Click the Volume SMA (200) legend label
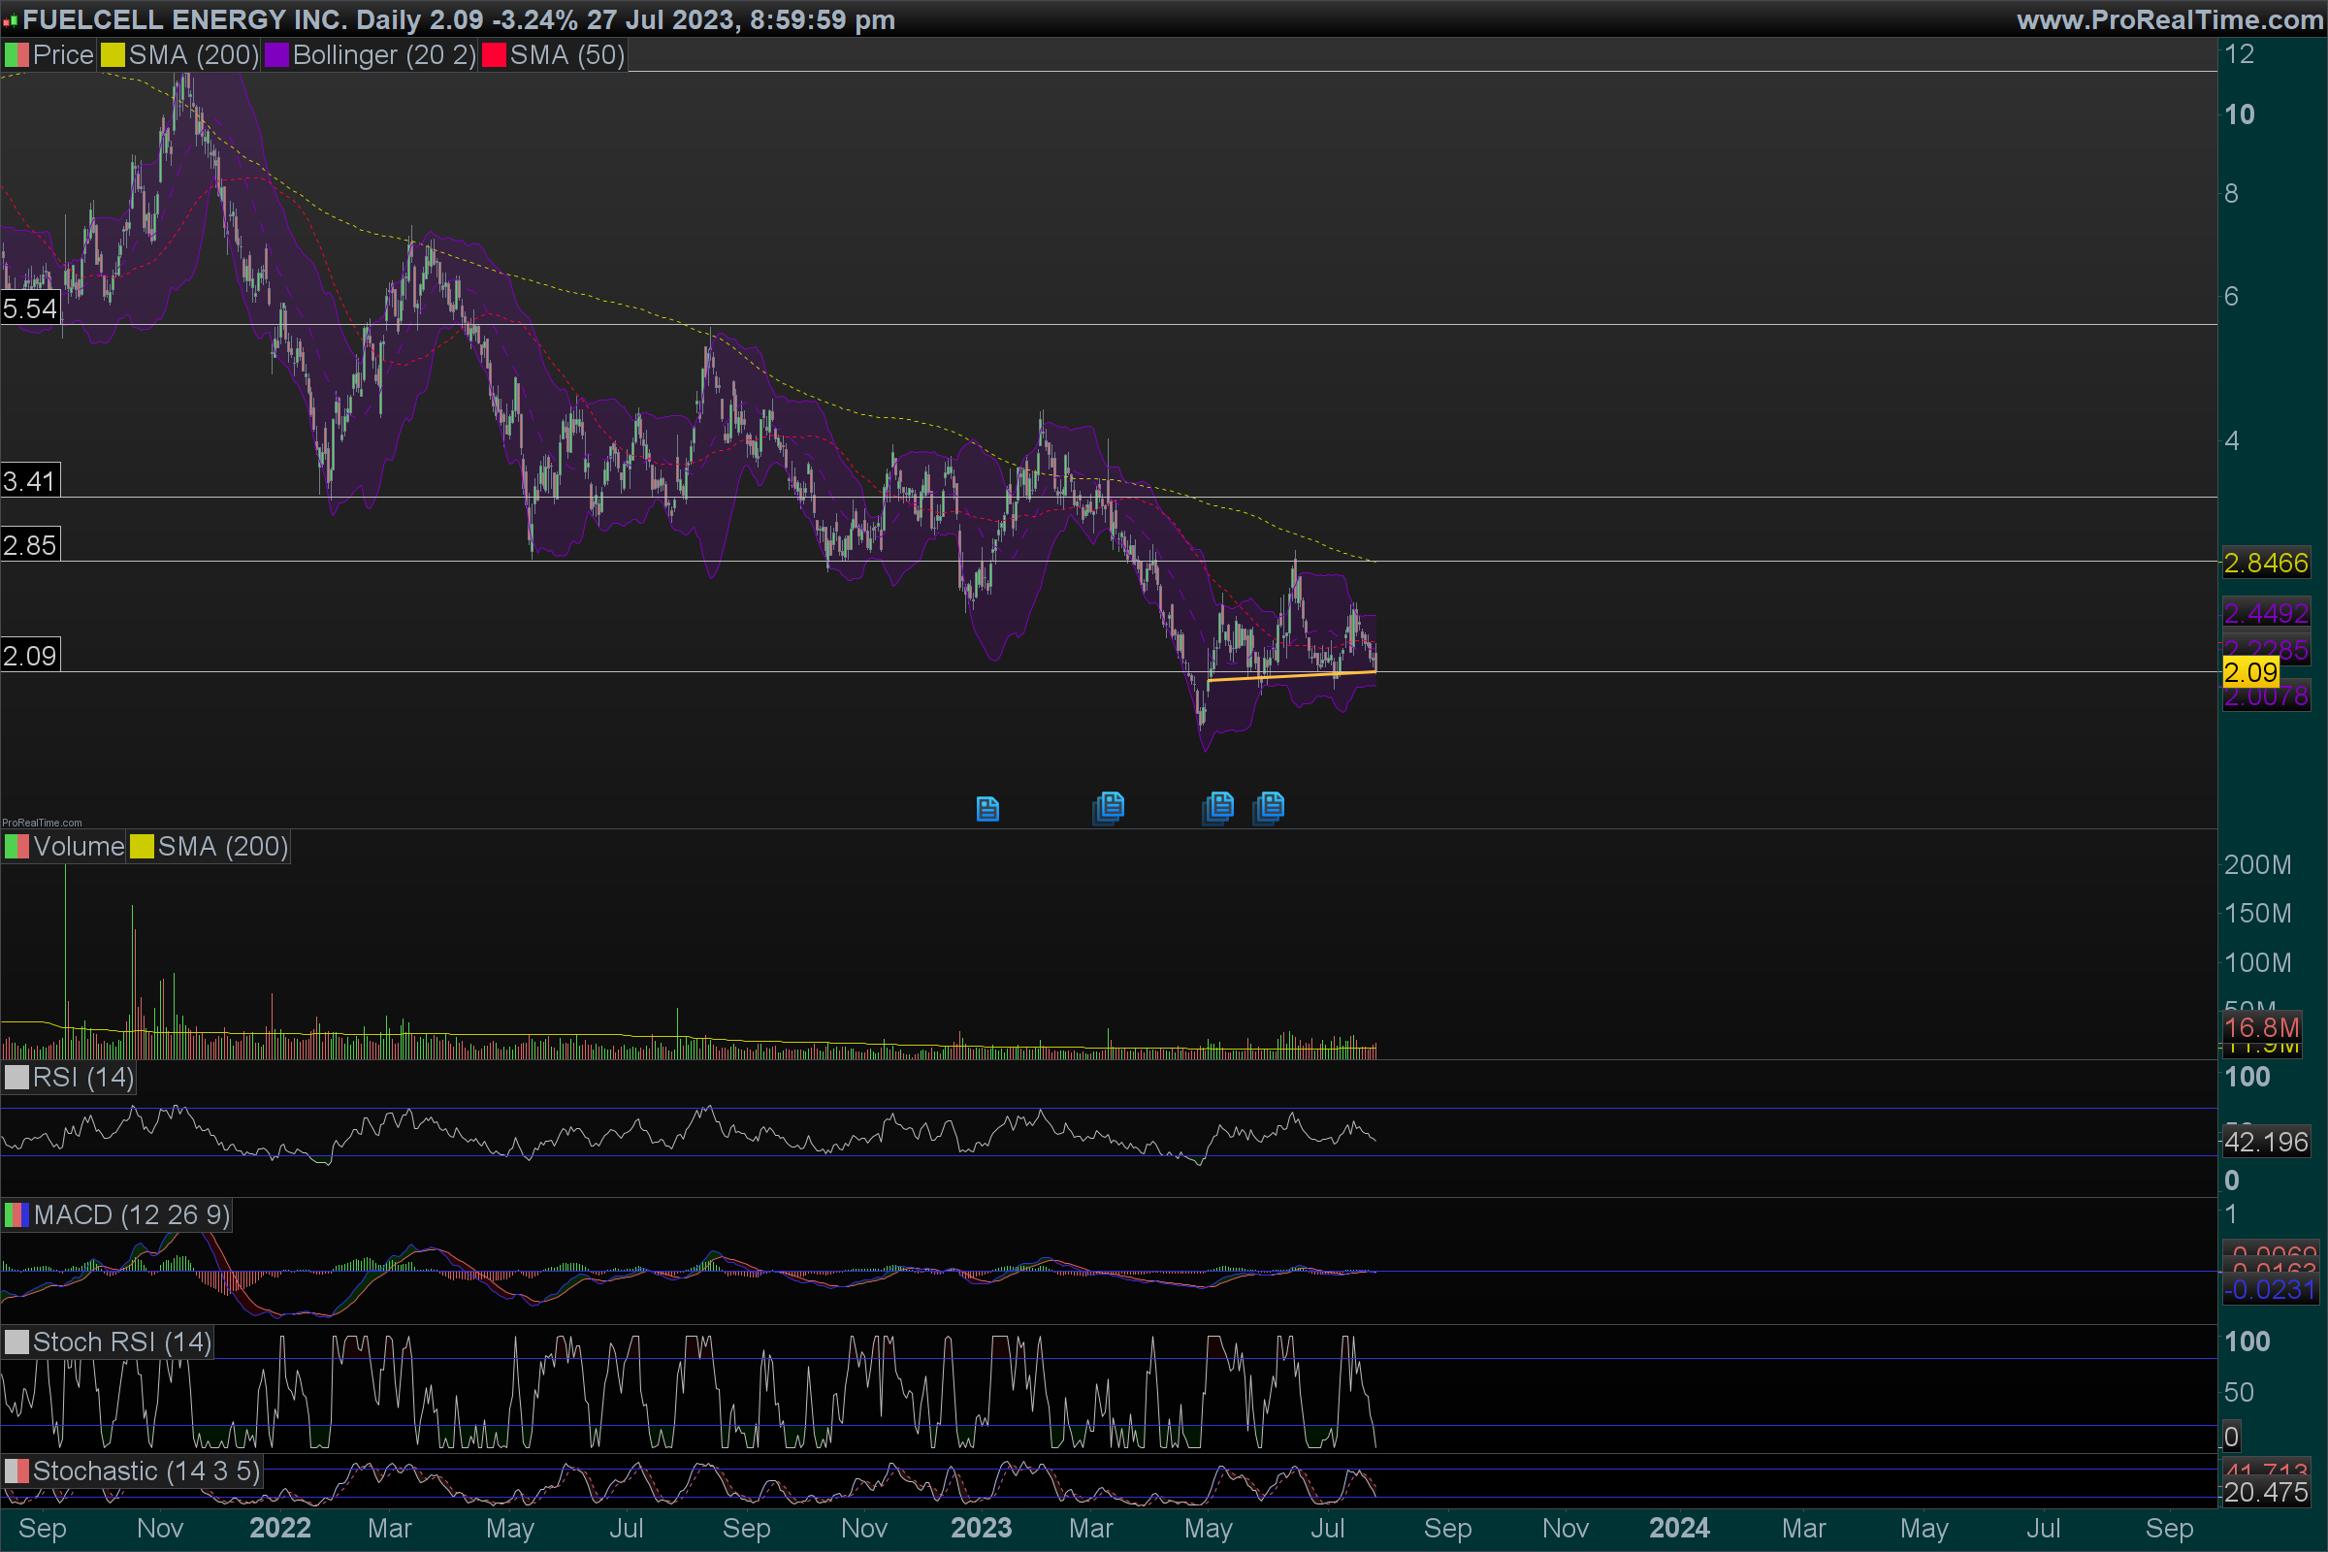This screenshot has height=1552, width=2328. (223, 847)
